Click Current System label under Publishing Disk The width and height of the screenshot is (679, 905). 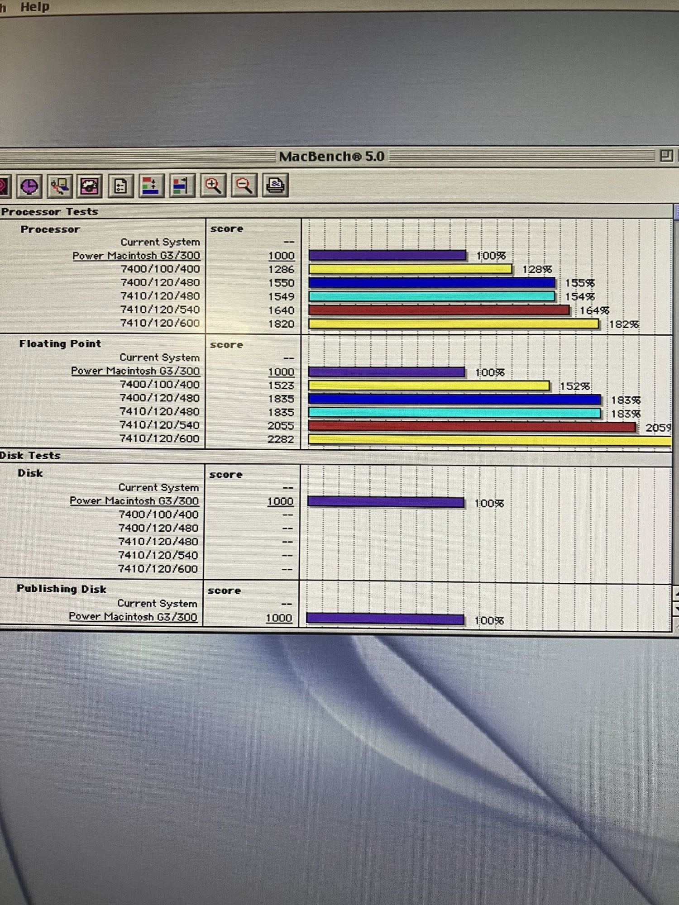157,603
